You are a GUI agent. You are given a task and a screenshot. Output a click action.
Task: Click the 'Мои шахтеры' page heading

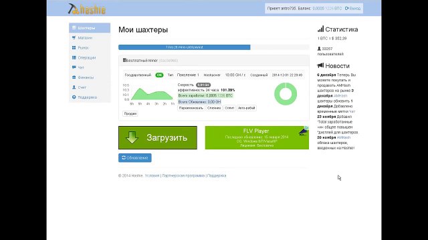(143, 30)
